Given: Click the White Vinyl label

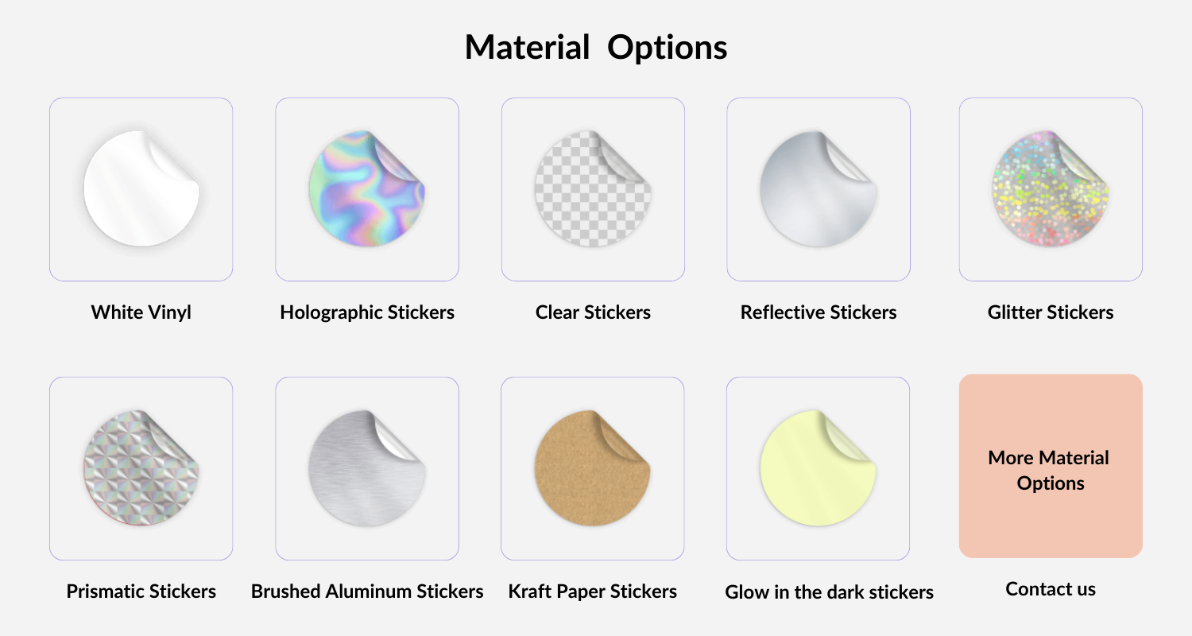Looking at the screenshot, I should (x=141, y=312).
